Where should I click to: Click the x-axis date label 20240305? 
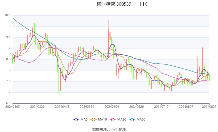coord(13,107)
